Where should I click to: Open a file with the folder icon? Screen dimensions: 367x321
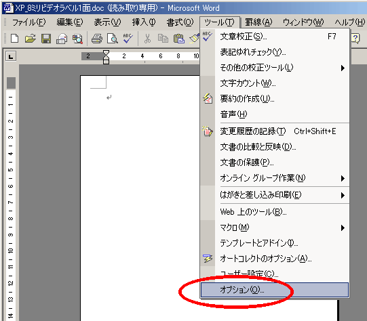(x=31, y=39)
